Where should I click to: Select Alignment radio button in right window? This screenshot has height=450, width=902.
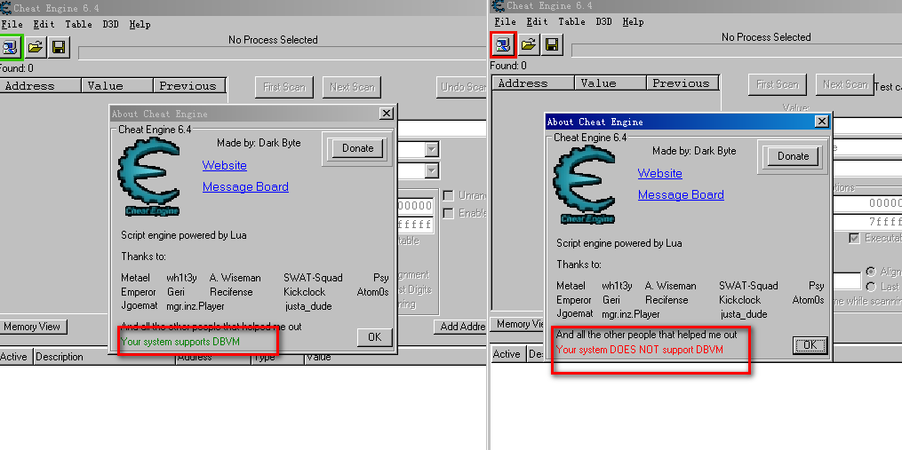871,272
